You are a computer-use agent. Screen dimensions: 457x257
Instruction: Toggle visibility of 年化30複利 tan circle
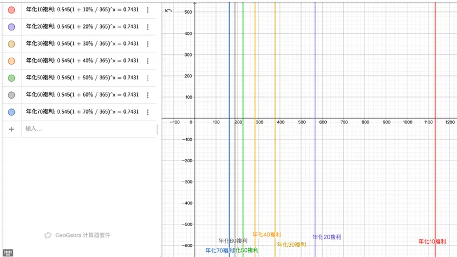tap(11, 44)
